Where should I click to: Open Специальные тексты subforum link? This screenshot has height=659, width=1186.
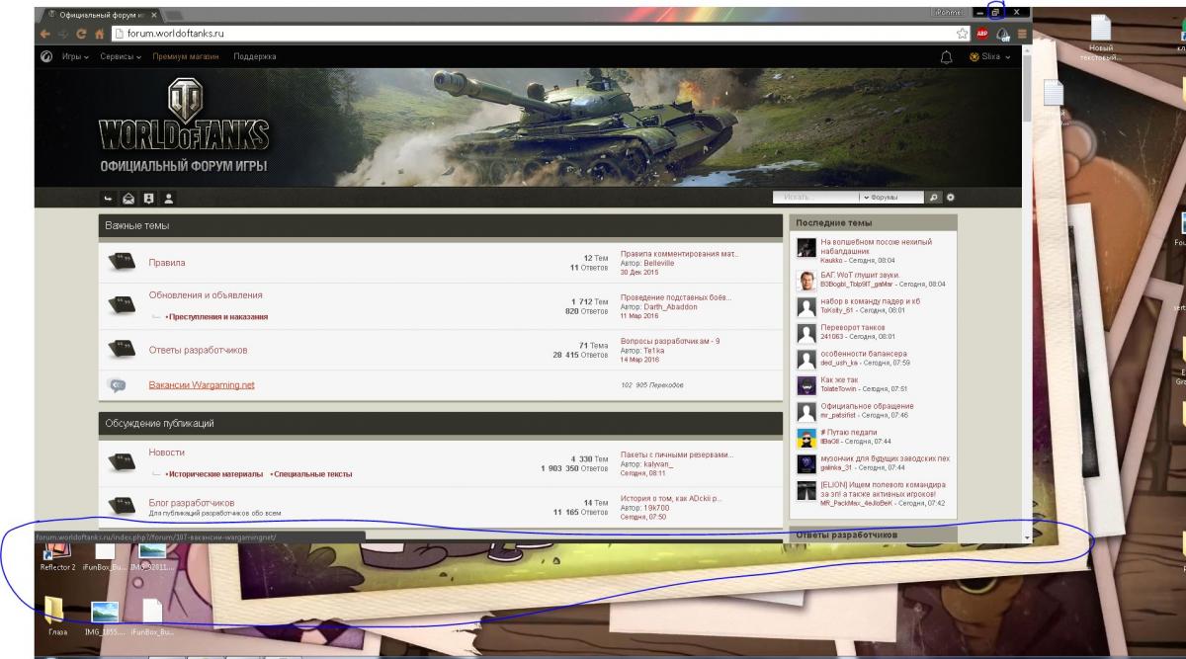pos(312,474)
